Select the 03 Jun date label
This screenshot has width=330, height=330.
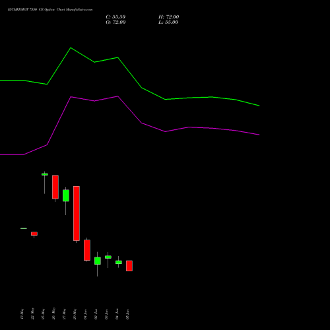[106, 314]
